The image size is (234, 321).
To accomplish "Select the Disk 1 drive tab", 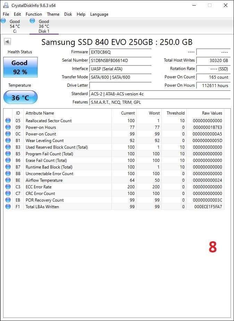I will click(44, 26).
